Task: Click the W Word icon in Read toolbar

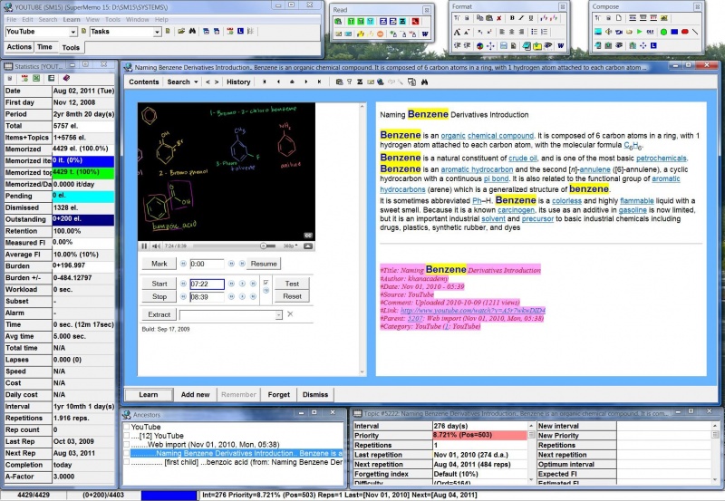Action: 424,34
